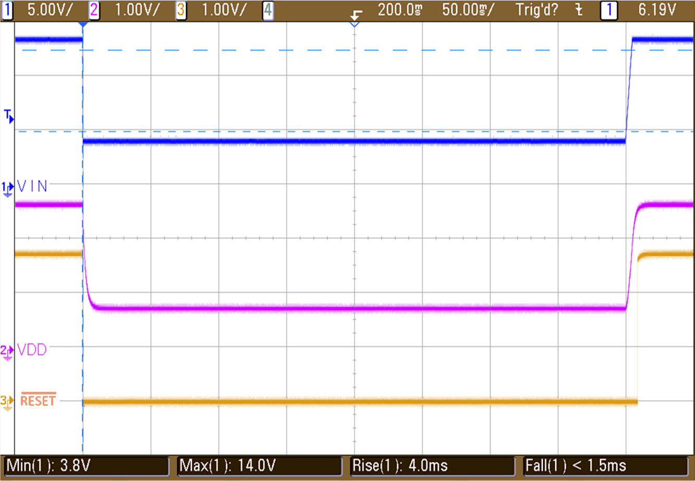Image resolution: width=695 pixels, height=481 pixels.
Task: Select channel 1 indicator at top left
Action: (x=7, y=10)
